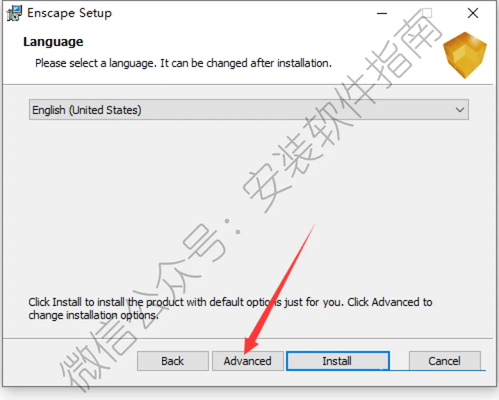Screen dimensions: 499x400
Task: Click the red arrow annotation tip
Action: [x=247, y=351]
